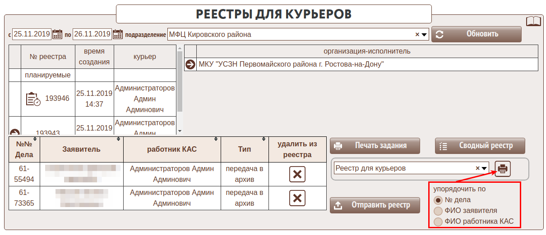Clear the selected подразделение value

click(417, 35)
